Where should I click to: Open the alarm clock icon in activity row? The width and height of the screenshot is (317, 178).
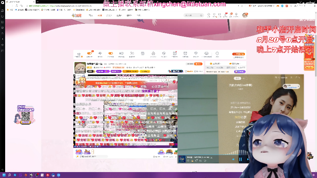pos(185,54)
